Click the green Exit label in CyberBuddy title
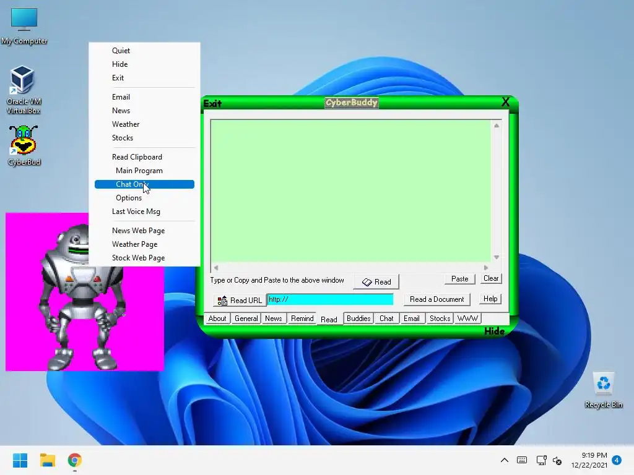Image resolution: width=634 pixels, height=475 pixels. point(212,103)
